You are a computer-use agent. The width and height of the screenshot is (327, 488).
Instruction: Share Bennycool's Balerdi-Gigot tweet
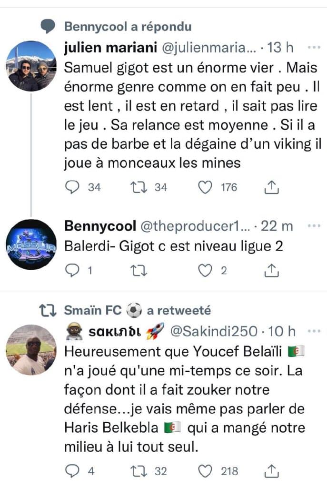(x=271, y=270)
